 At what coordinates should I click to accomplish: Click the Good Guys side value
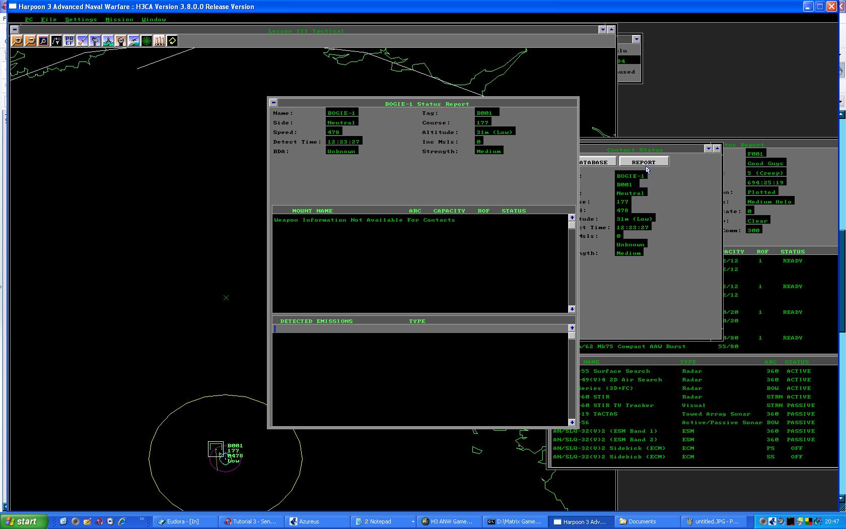[766, 163]
